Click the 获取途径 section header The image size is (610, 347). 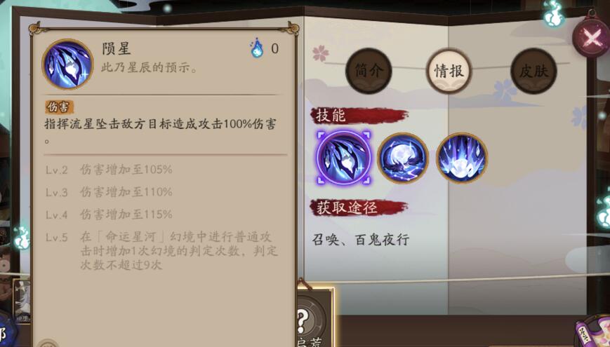coord(347,208)
